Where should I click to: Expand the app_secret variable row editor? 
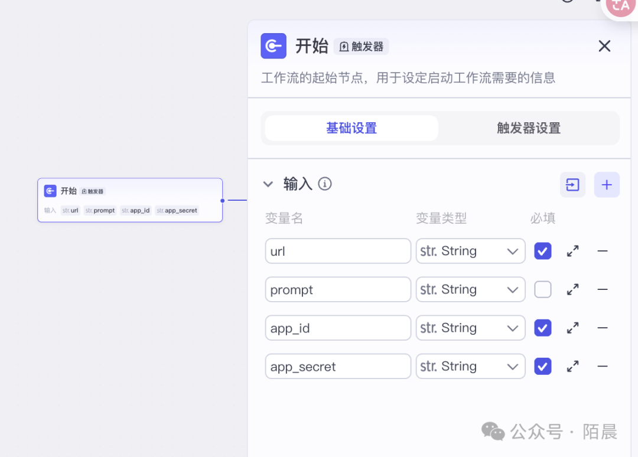(x=572, y=366)
